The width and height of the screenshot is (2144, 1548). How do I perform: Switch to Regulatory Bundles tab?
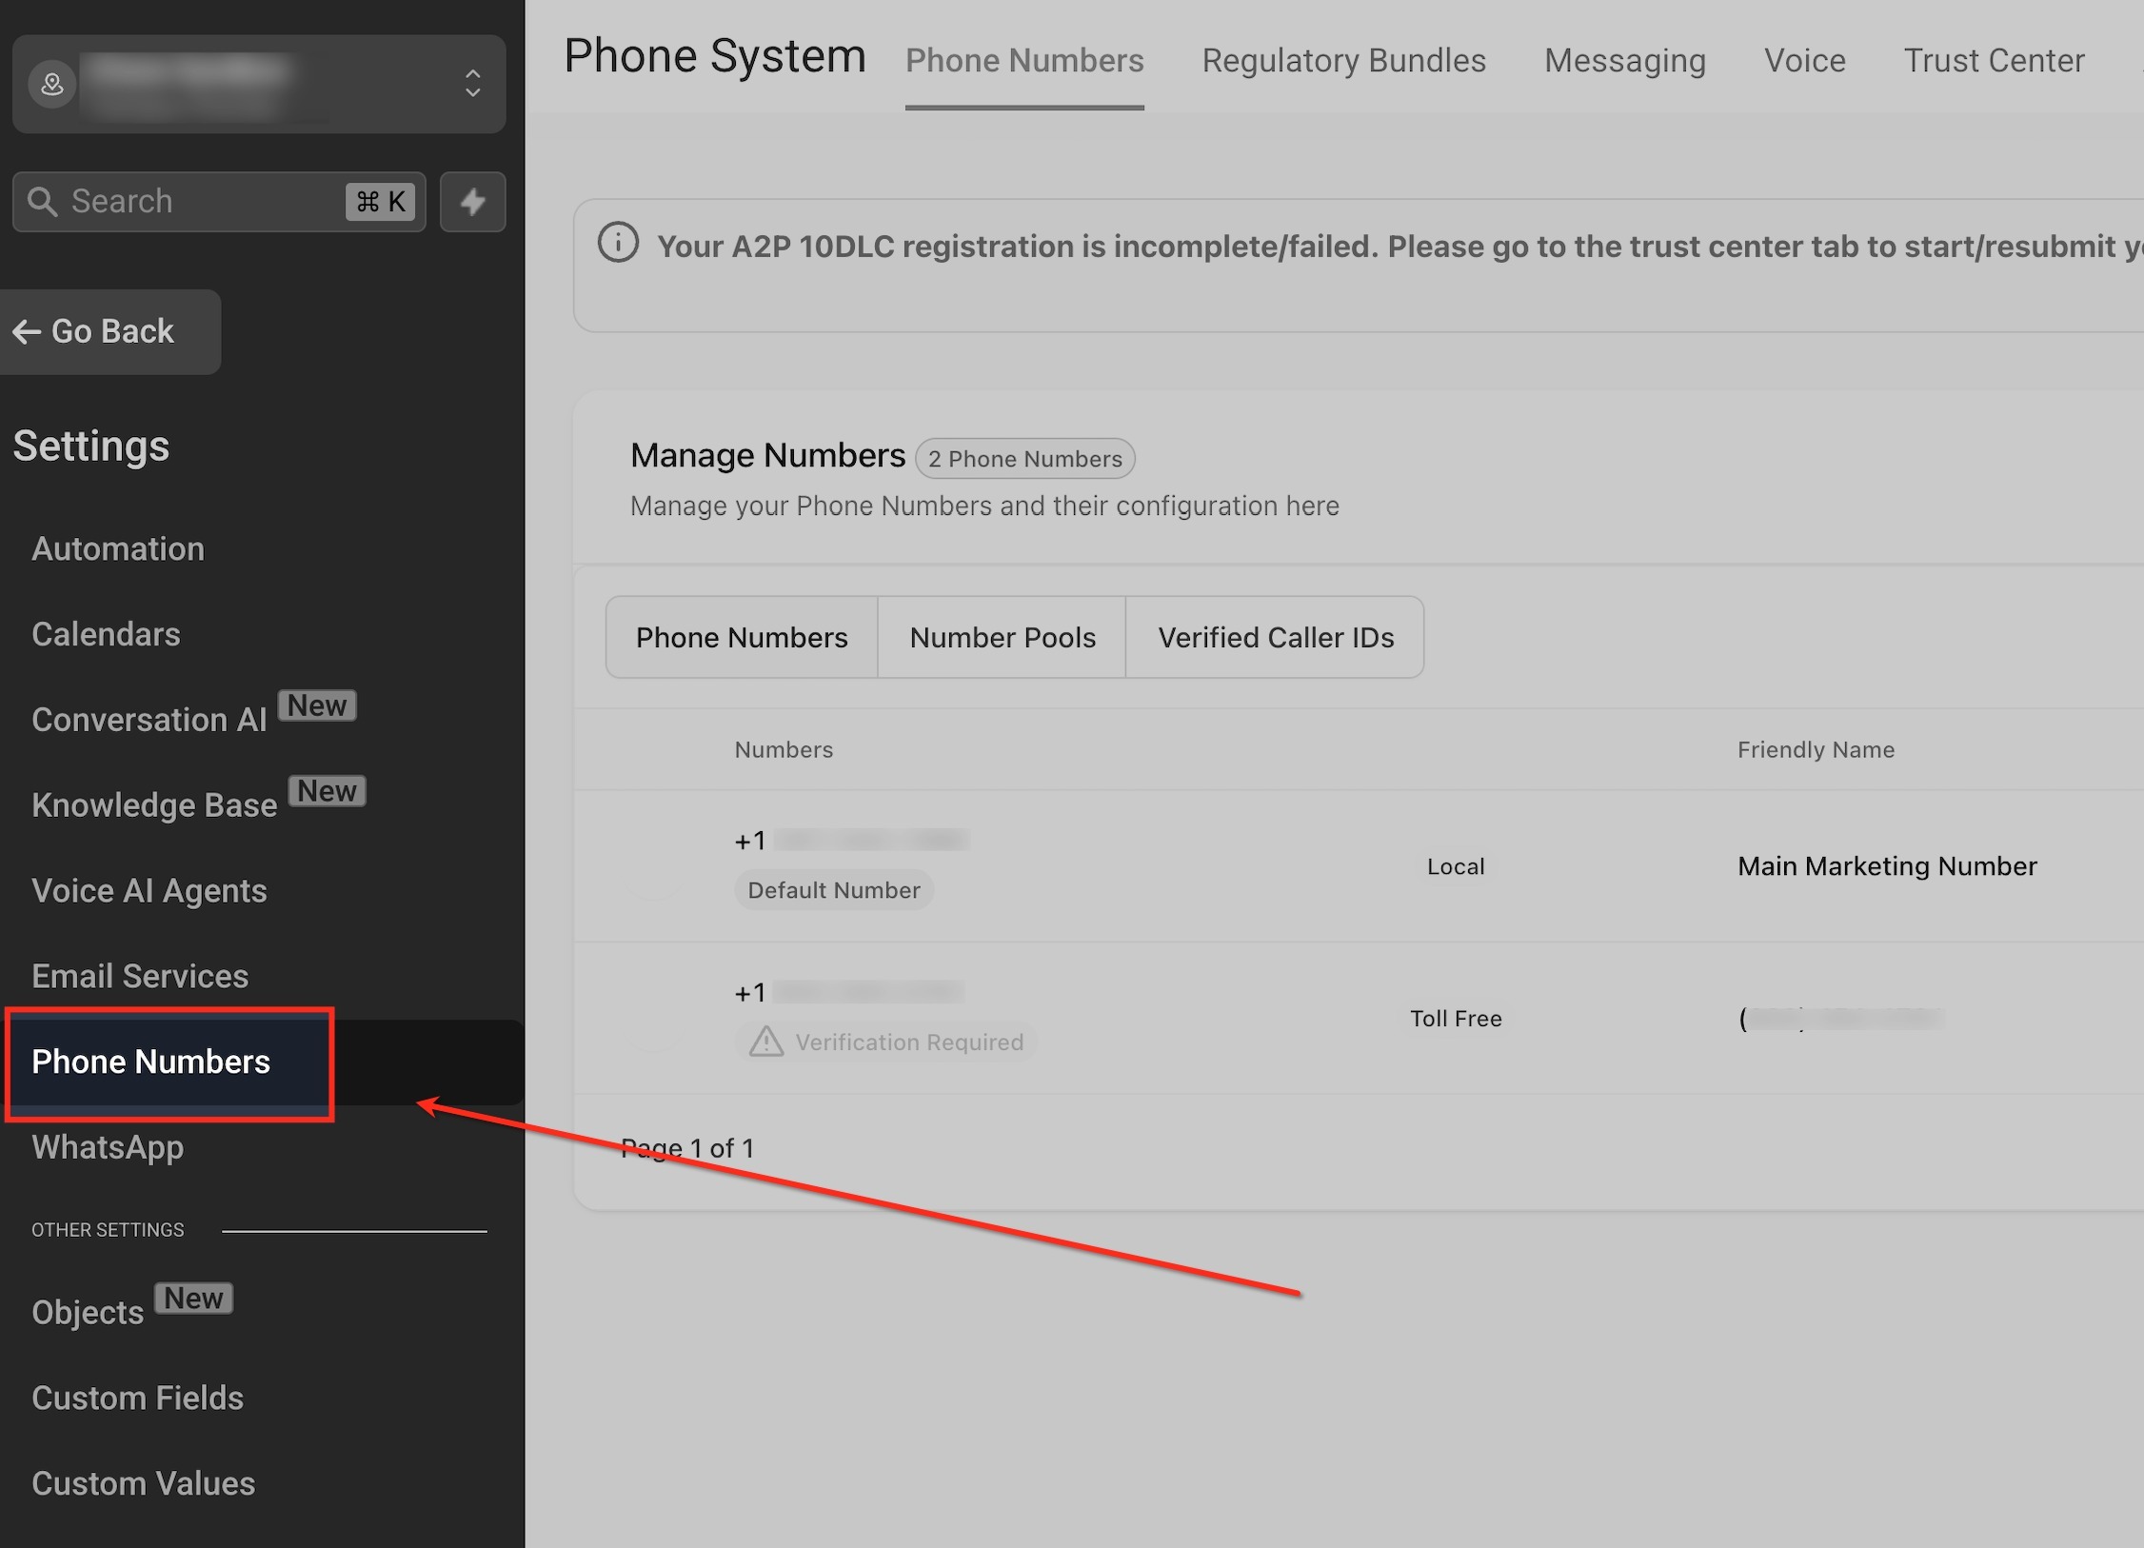(x=1343, y=61)
